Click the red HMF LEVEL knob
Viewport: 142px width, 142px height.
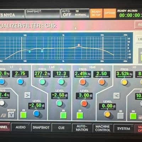tap(84, 103)
